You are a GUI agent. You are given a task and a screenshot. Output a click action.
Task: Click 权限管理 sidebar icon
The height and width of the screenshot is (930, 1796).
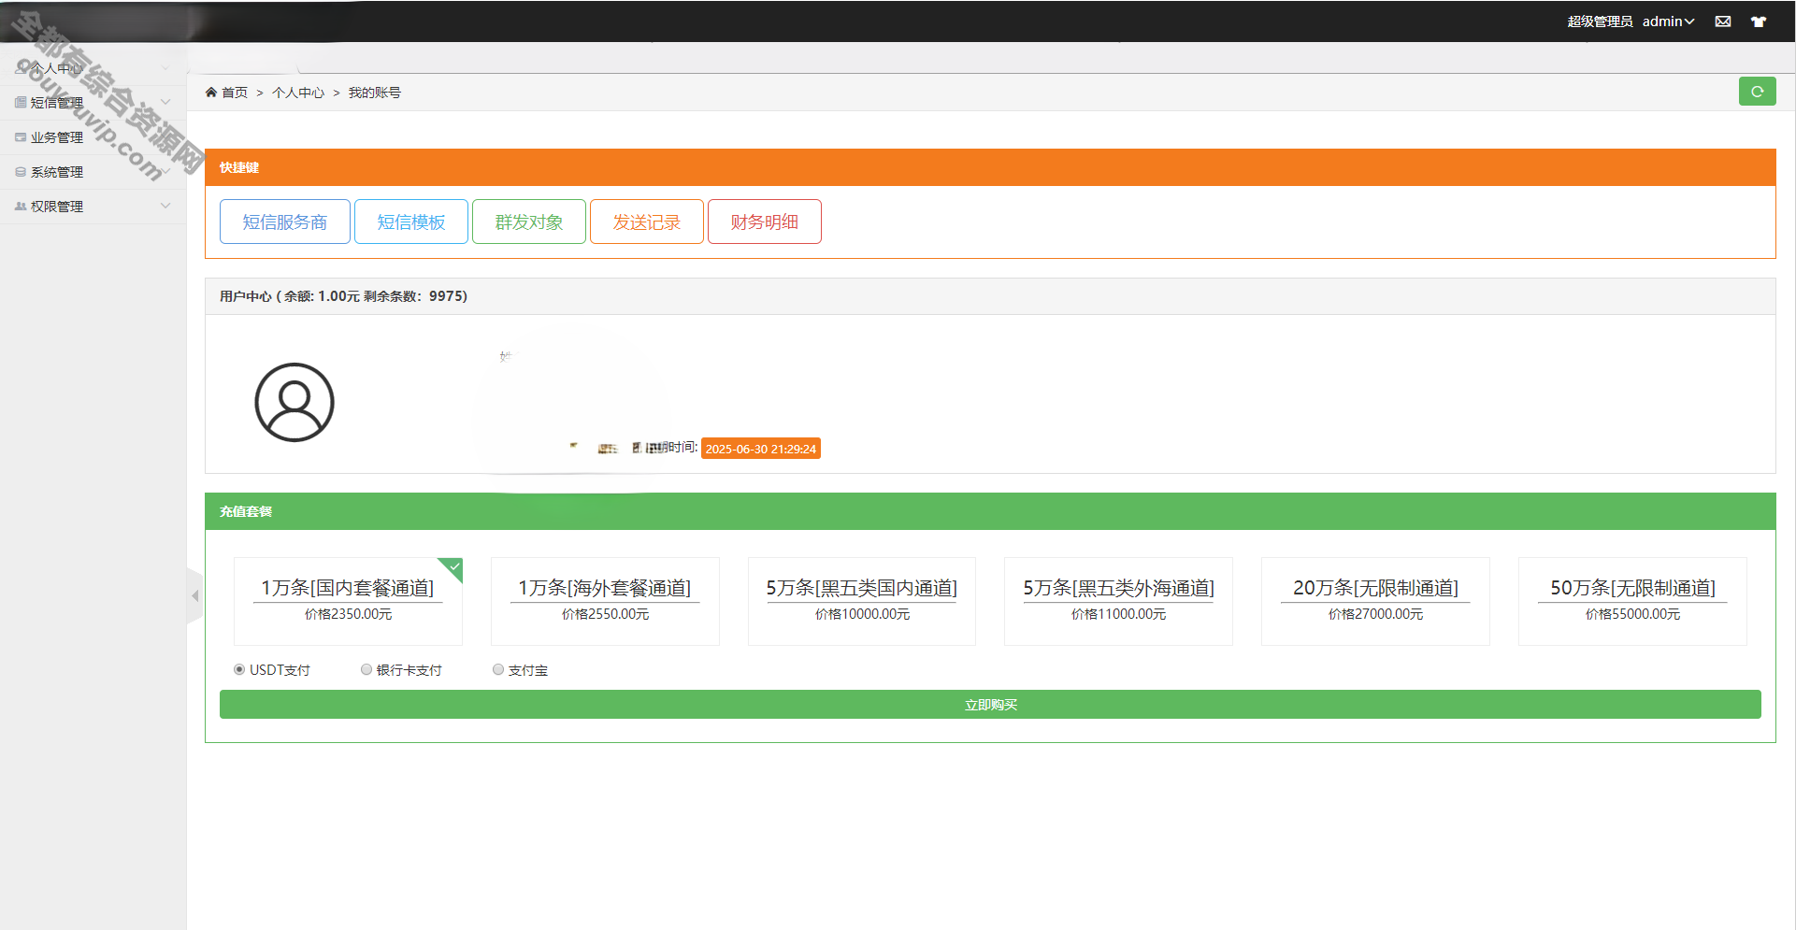click(21, 207)
